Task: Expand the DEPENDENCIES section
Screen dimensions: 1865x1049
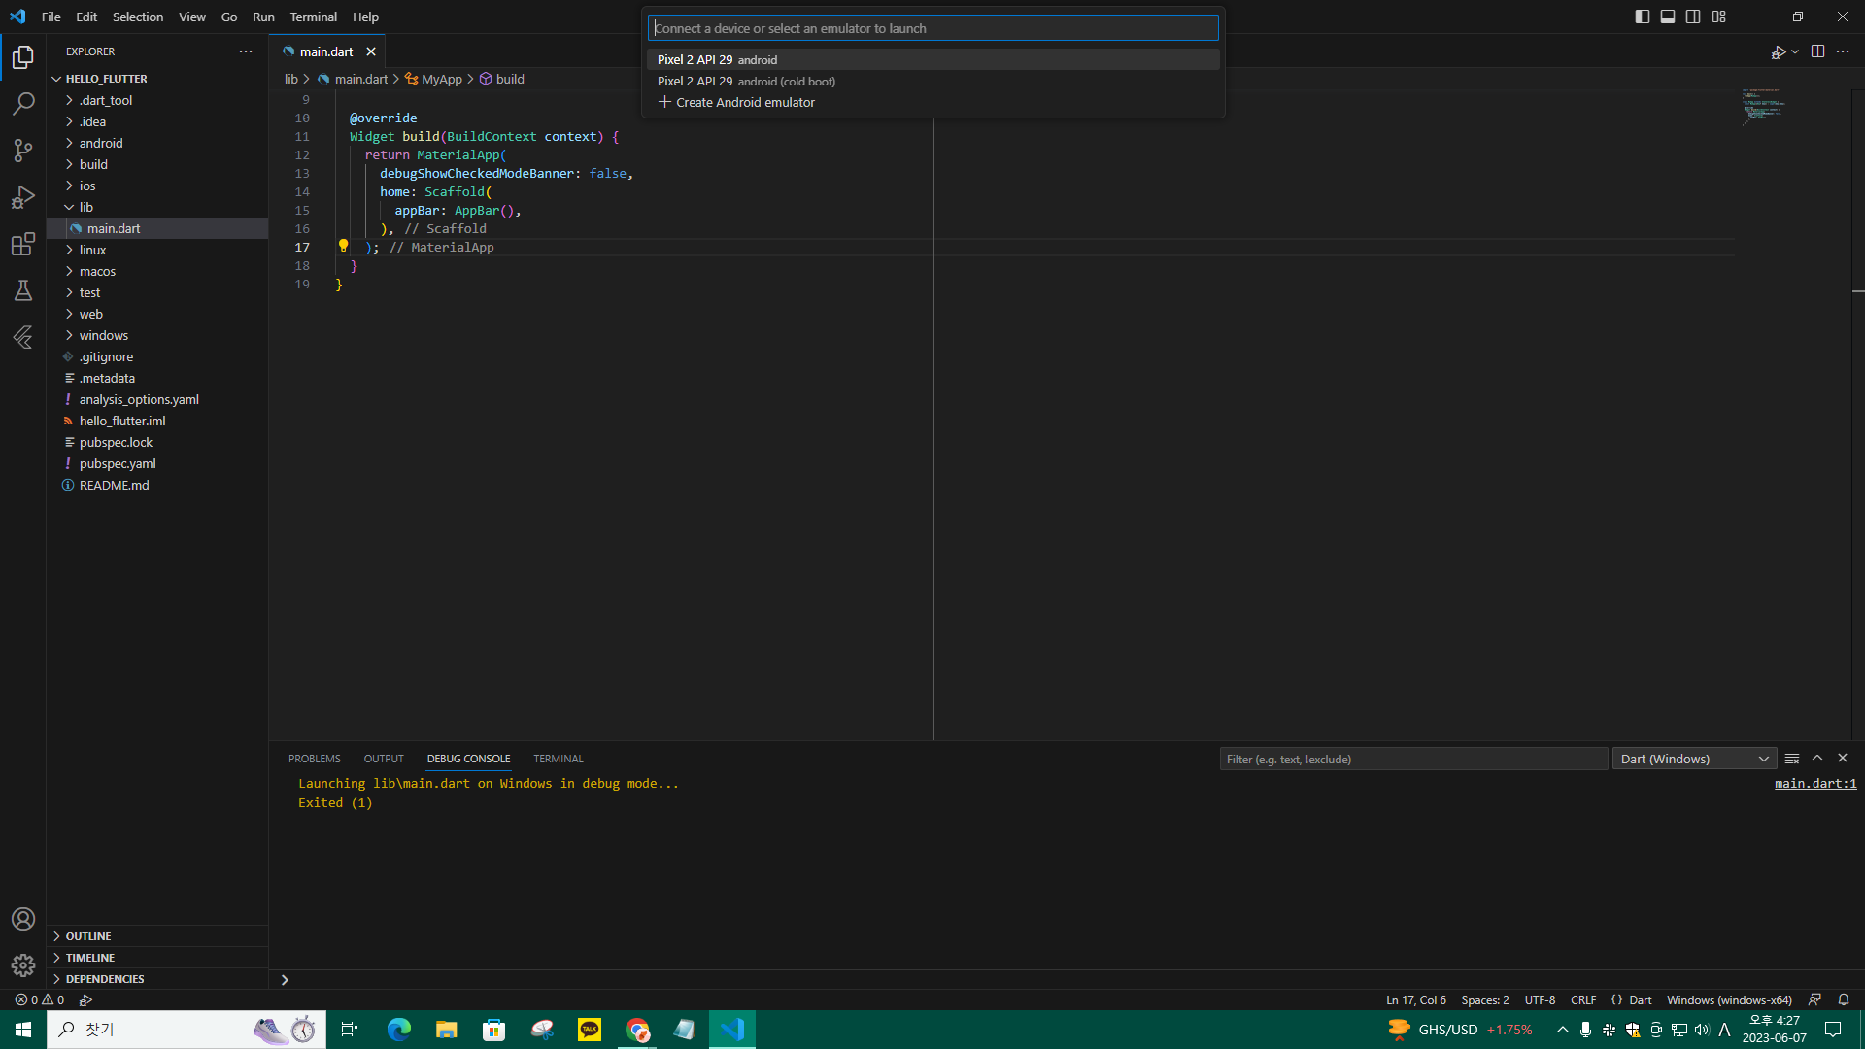Action: [157, 979]
